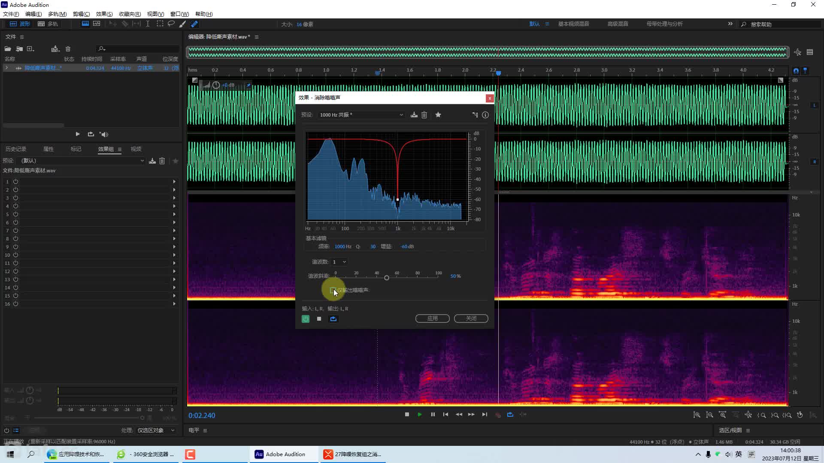824x463 pixels.
Task: Preview play icon in Files panel
Action: pos(78,134)
